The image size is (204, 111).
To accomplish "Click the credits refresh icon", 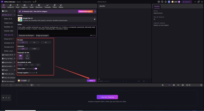I will [29, 81].
